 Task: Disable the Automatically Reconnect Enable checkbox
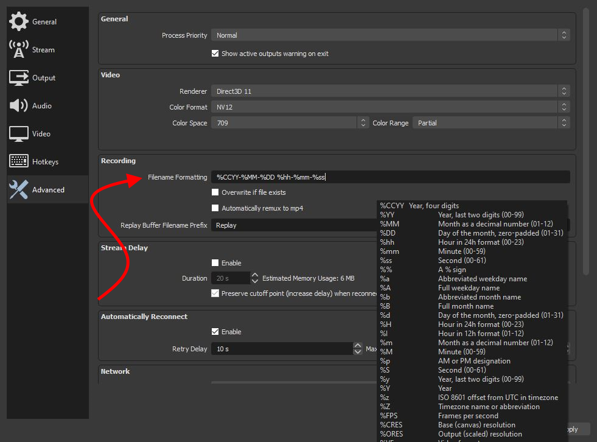[215, 331]
